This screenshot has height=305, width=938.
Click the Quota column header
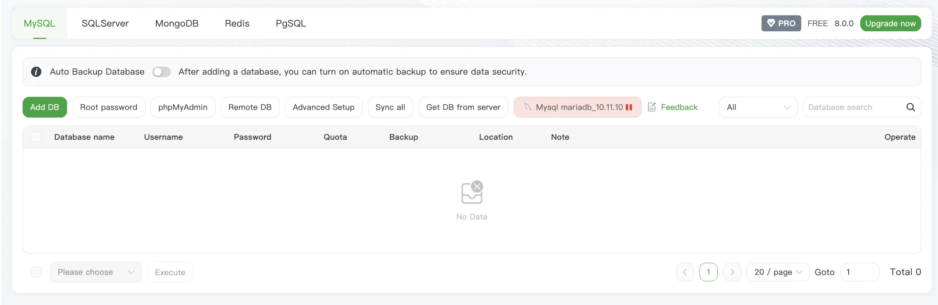point(335,137)
